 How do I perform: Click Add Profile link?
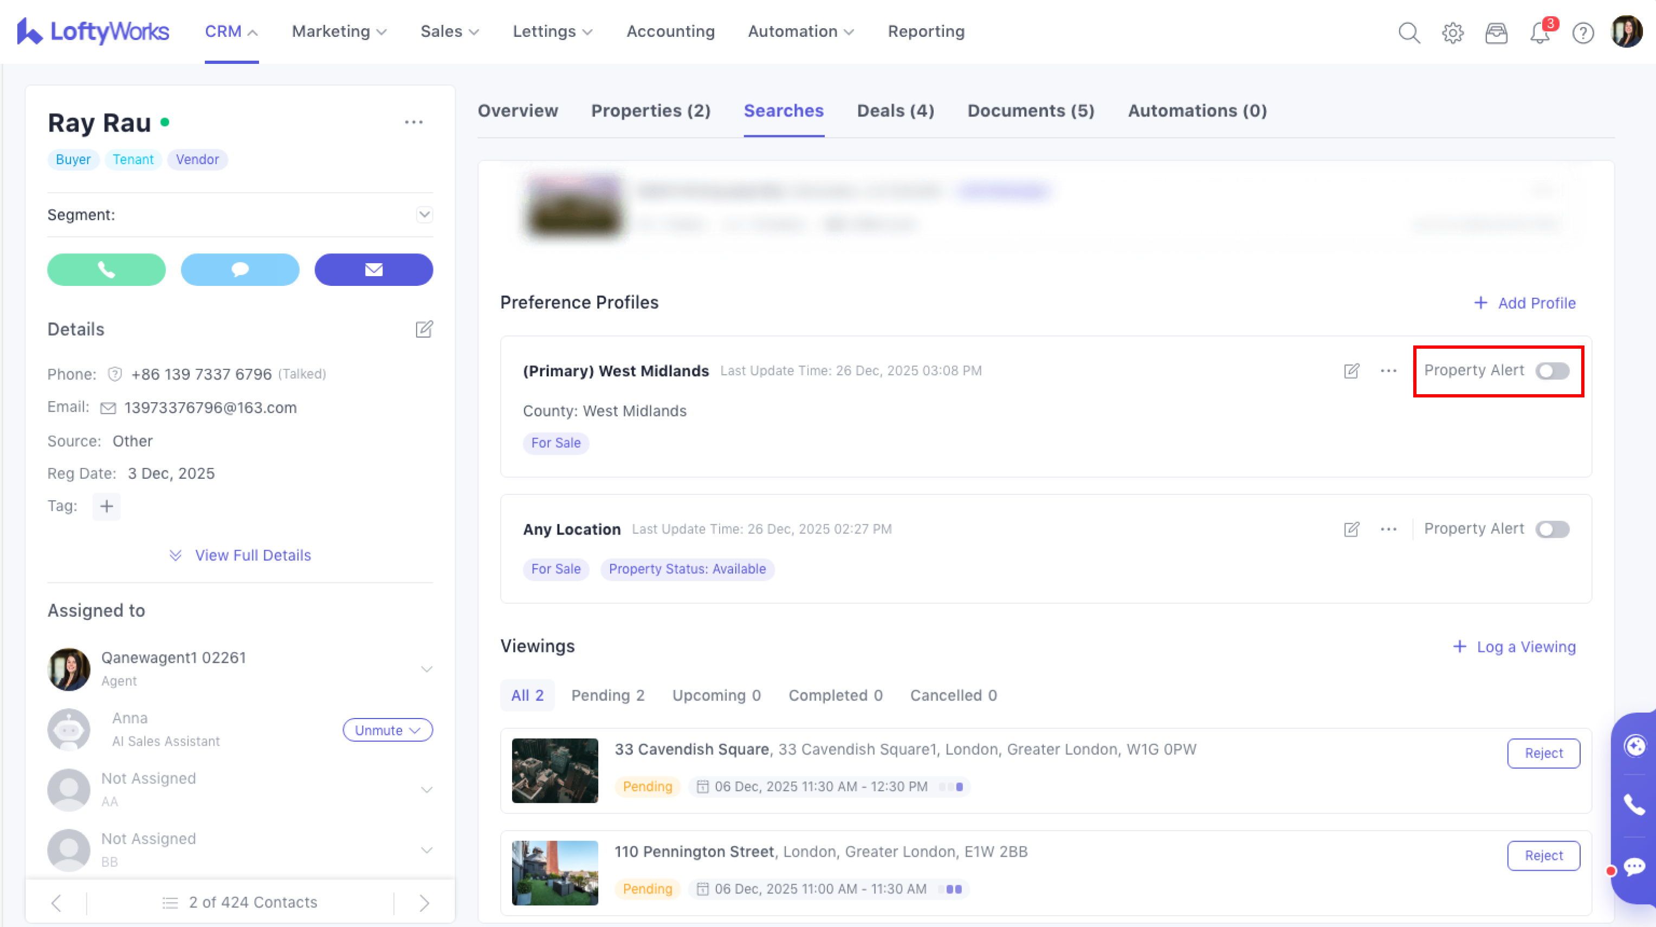pyautogui.click(x=1525, y=303)
